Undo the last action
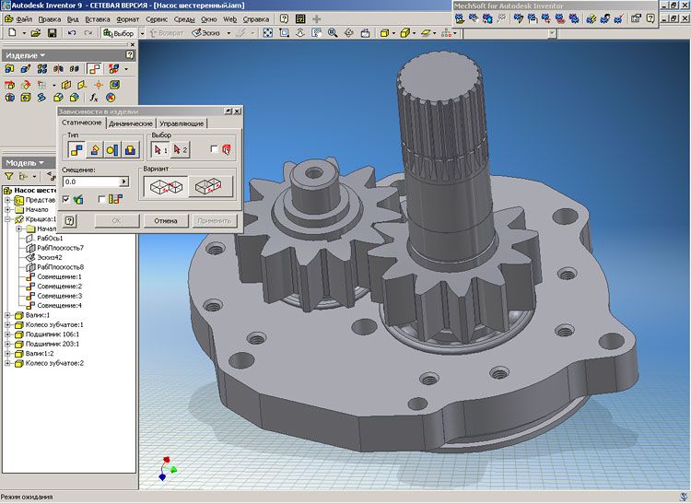 [72, 32]
